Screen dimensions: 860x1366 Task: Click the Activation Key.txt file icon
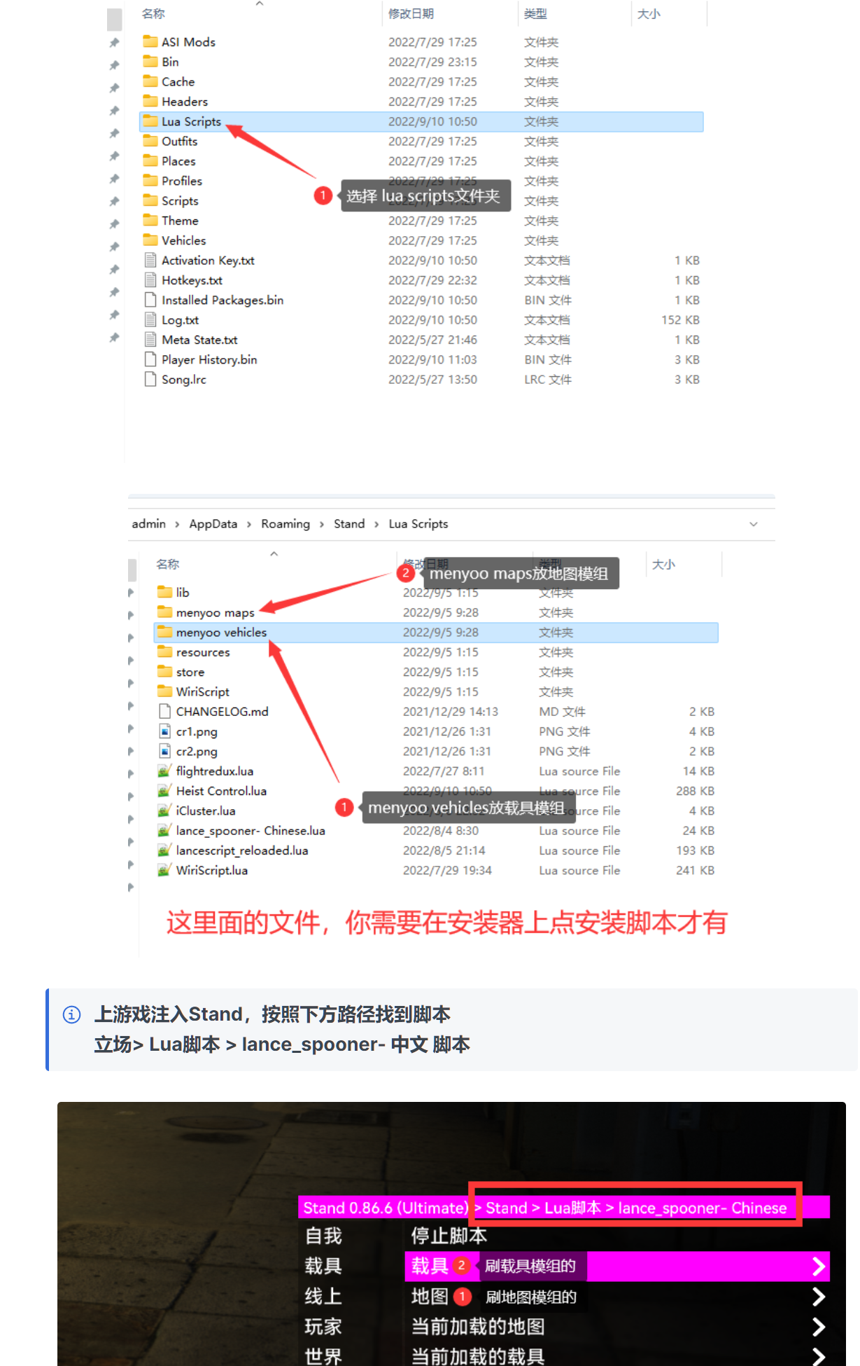pyautogui.click(x=150, y=260)
